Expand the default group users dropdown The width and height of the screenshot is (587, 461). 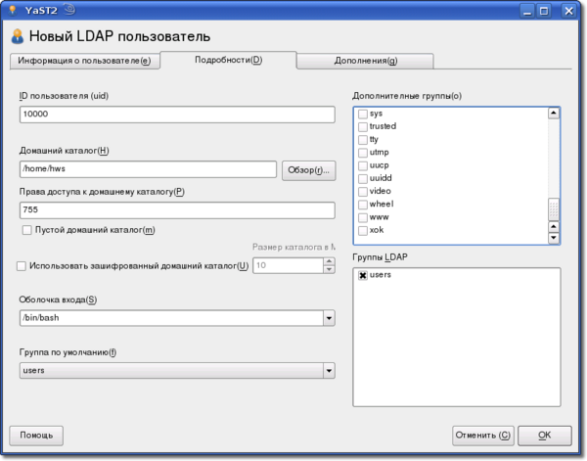pos(328,371)
